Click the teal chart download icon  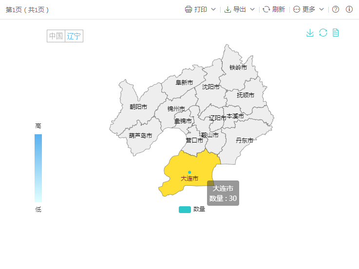coord(310,33)
